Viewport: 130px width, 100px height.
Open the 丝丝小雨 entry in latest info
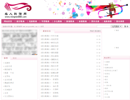[x=55, y=36]
